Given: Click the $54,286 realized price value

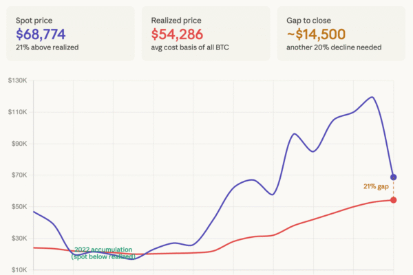Looking at the screenshot, I should [x=179, y=34].
